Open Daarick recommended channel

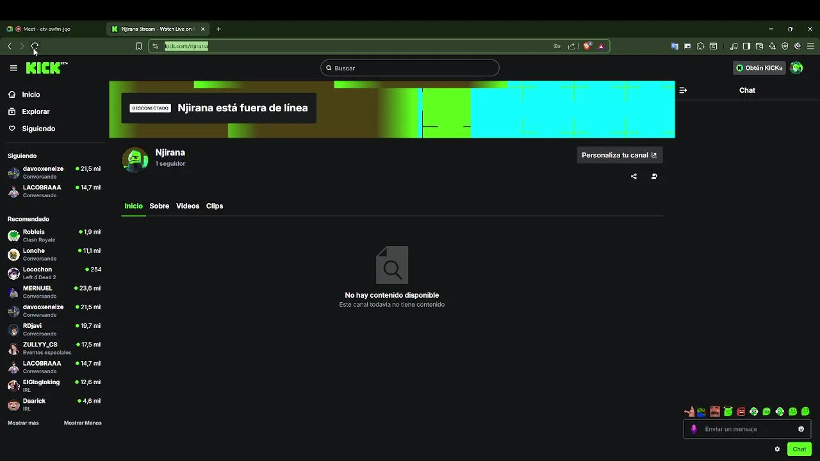click(54, 405)
